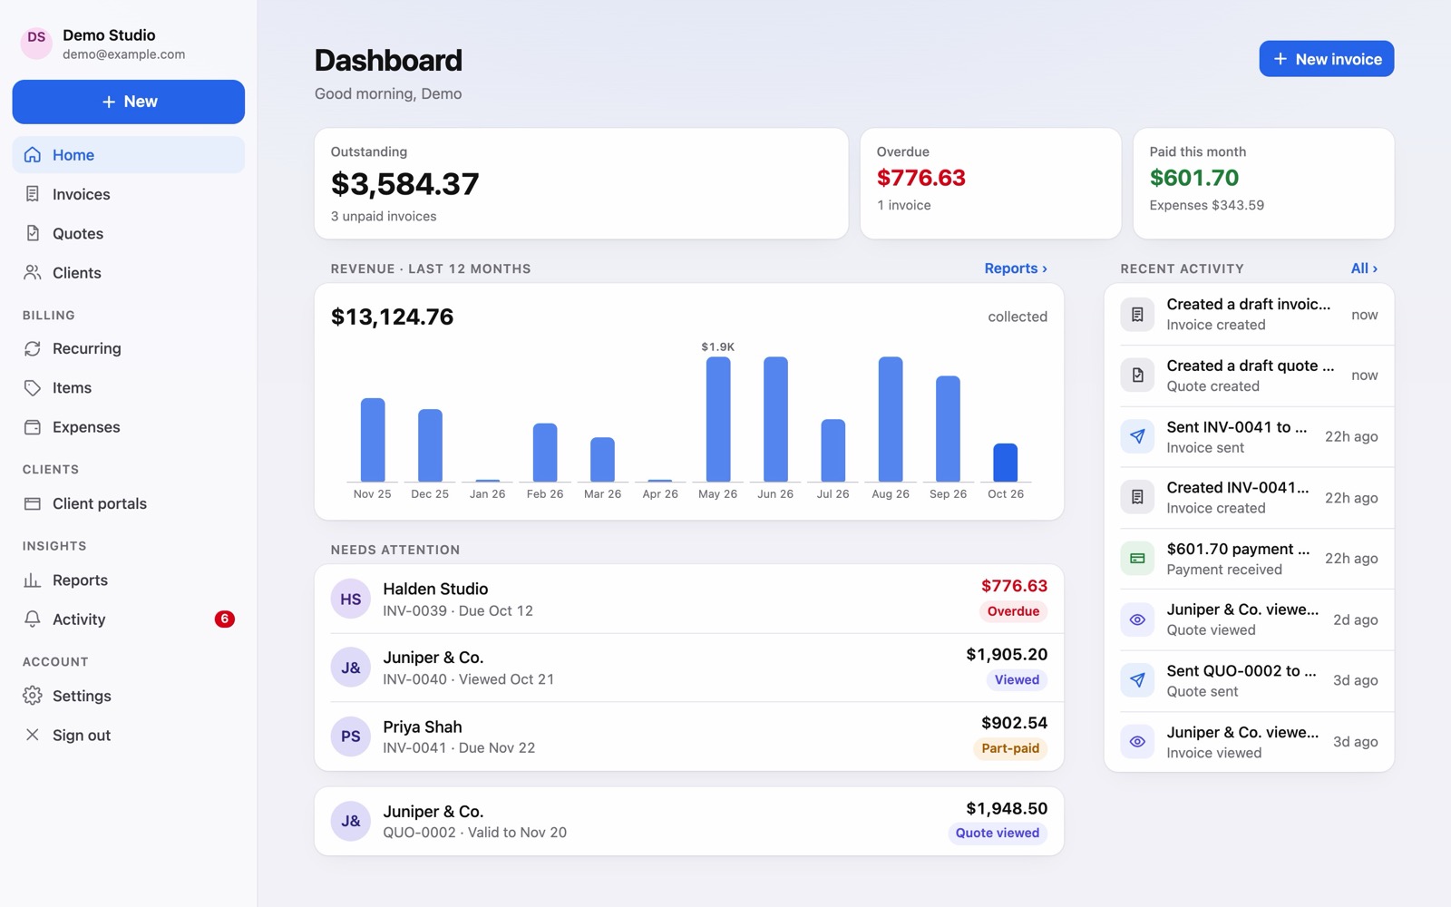Click the Recurring refresh icon
This screenshot has height=907, width=1451.
point(33,348)
